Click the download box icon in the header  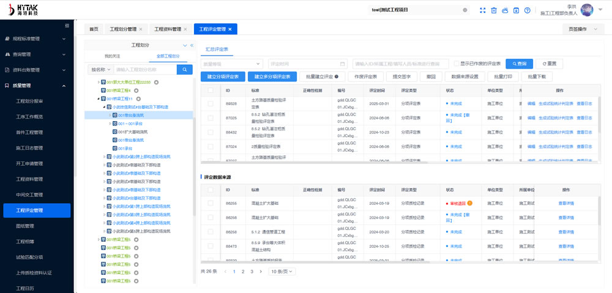pos(516,10)
